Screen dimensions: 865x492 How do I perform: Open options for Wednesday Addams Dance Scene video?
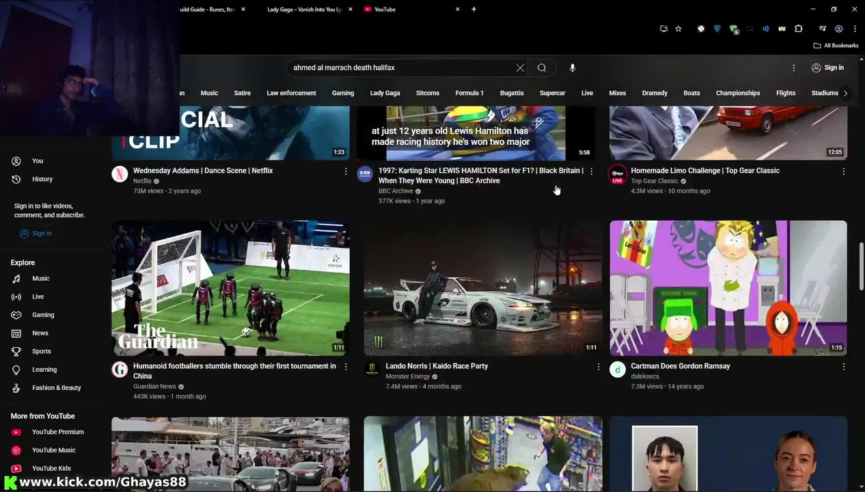[346, 171]
